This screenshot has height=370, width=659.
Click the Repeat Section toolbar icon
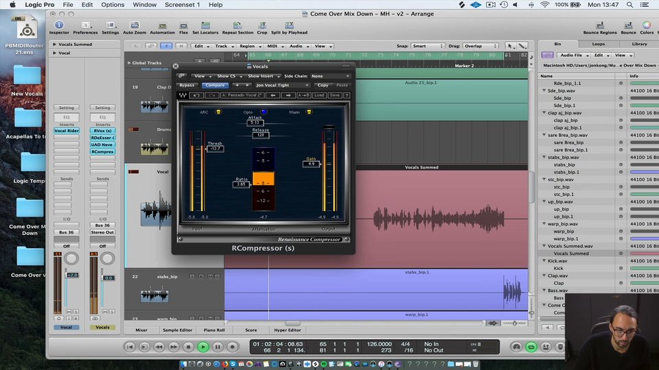coord(238,27)
